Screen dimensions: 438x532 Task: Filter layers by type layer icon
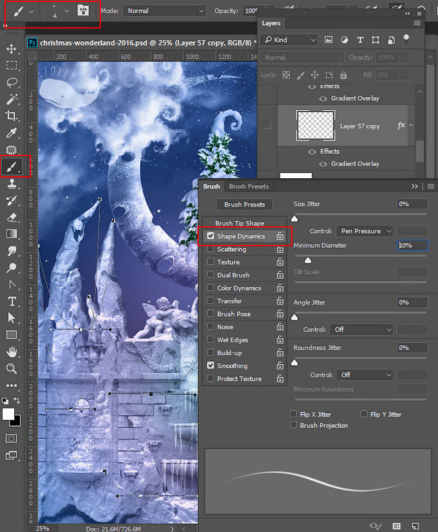(x=360, y=40)
